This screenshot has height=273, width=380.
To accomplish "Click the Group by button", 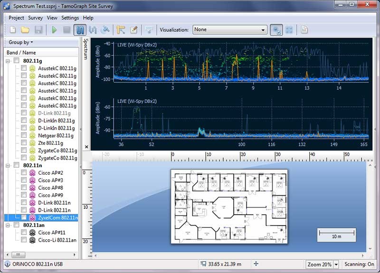I will [20, 43].
